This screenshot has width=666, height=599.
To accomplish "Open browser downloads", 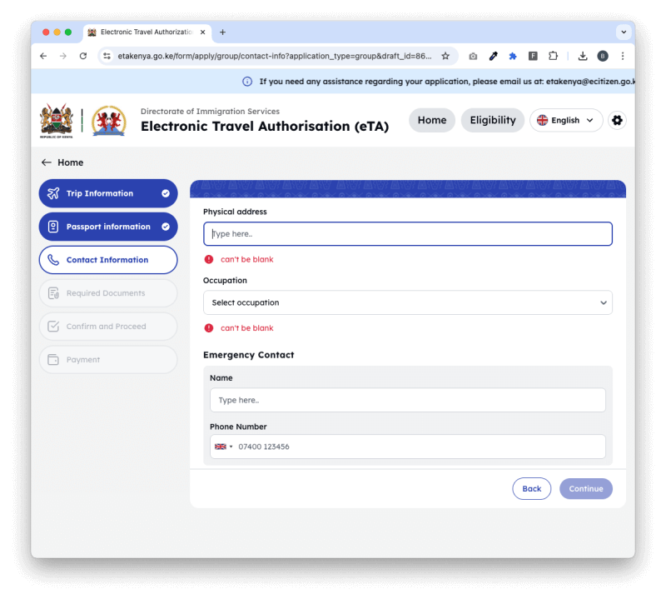I will [583, 56].
